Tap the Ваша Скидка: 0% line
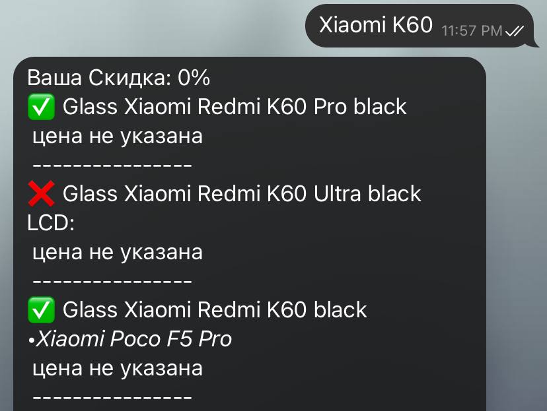 point(119,77)
